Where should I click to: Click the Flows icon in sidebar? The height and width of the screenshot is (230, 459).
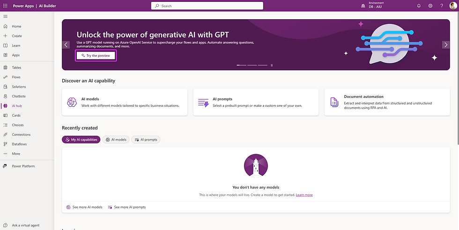click(x=5, y=77)
